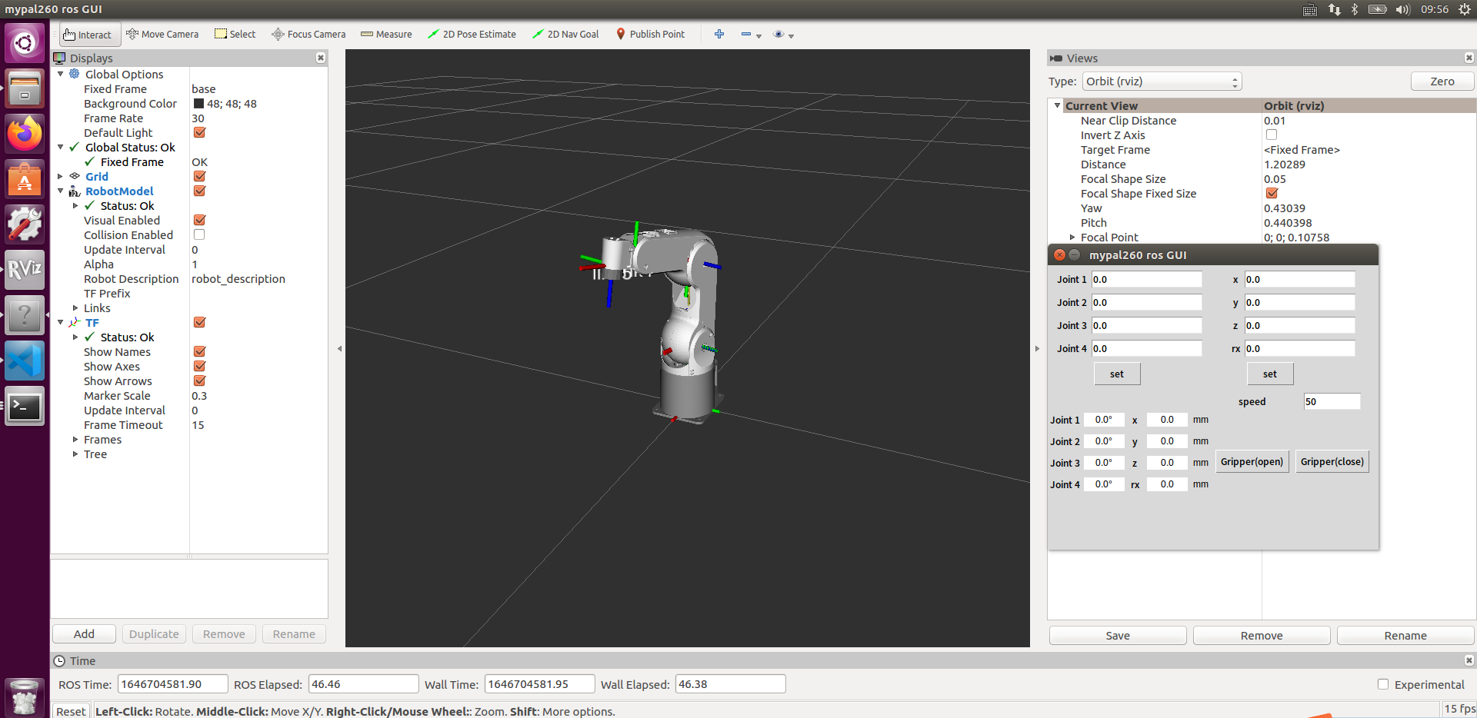Check the Experimental option

pos(1383,684)
